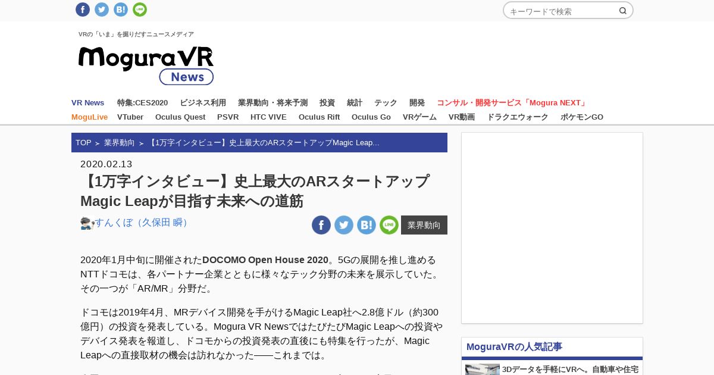Bookmark article with Hatena B! below the title
Viewport: 714px width, 375px height.
367,225
